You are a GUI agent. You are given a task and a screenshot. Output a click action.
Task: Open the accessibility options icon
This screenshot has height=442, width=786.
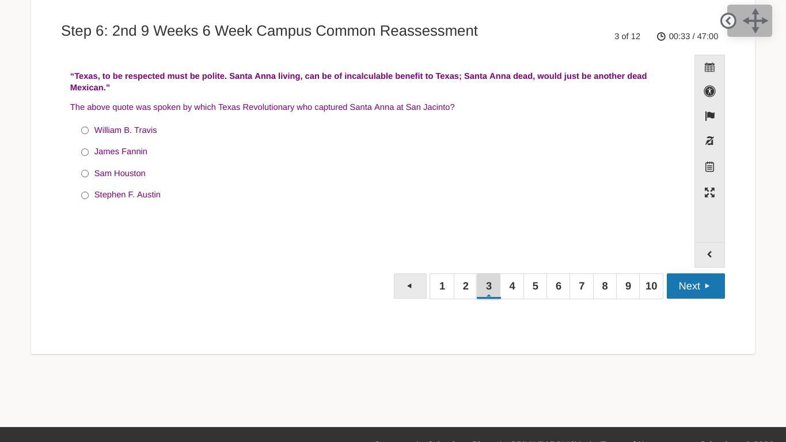(709, 92)
